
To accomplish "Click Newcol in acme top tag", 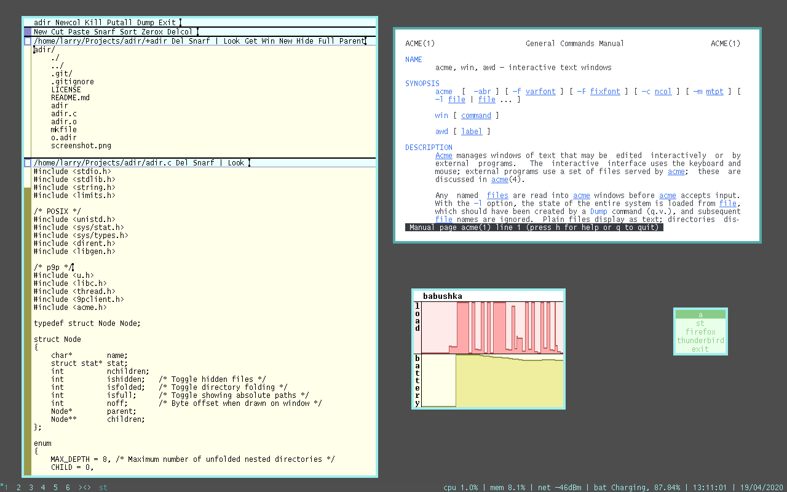I will pyautogui.click(x=68, y=22).
